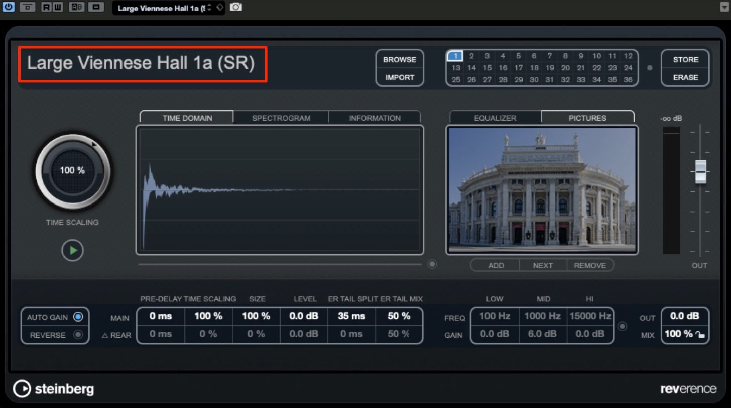Open the preset management diamond icon

[x=219, y=8]
